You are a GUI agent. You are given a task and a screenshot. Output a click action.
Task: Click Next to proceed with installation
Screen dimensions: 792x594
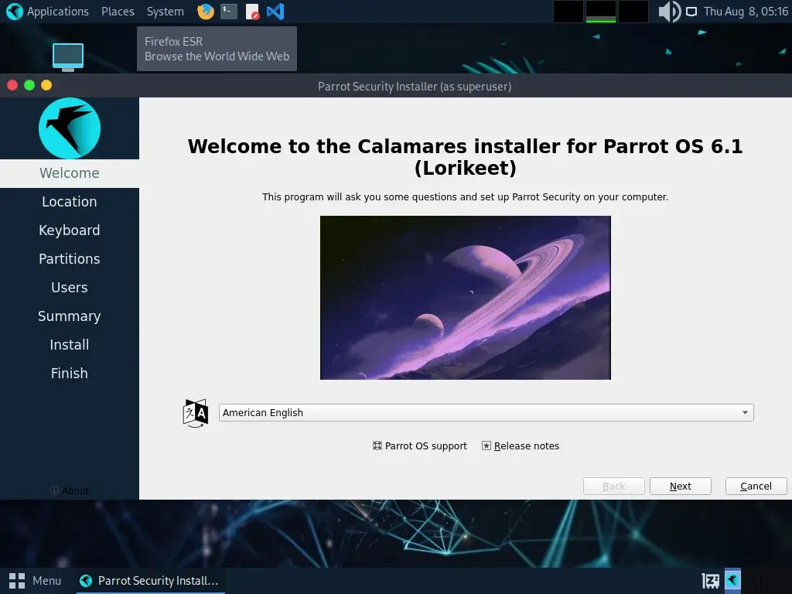(680, 486)
